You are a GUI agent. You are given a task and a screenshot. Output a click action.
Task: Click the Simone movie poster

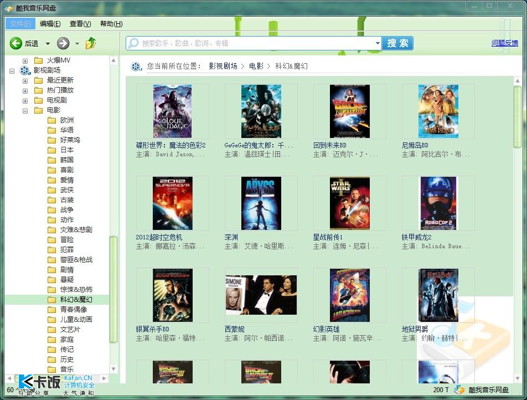261,295
